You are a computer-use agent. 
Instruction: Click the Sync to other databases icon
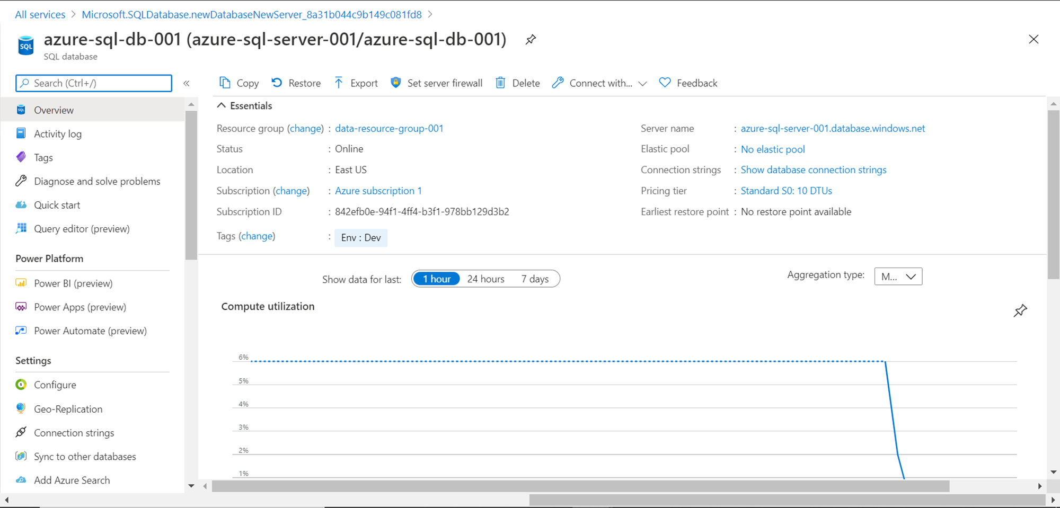(21, 456)
